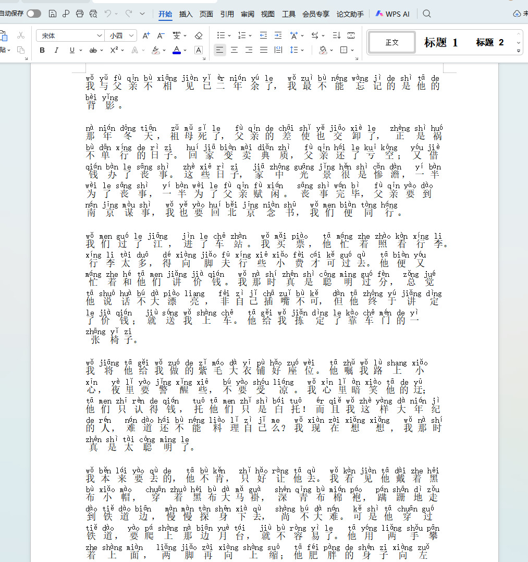The width and height of the screenshot is (528, 562).
Task: Expand the underline style dropdown arrow
Action: pos(81,51)
